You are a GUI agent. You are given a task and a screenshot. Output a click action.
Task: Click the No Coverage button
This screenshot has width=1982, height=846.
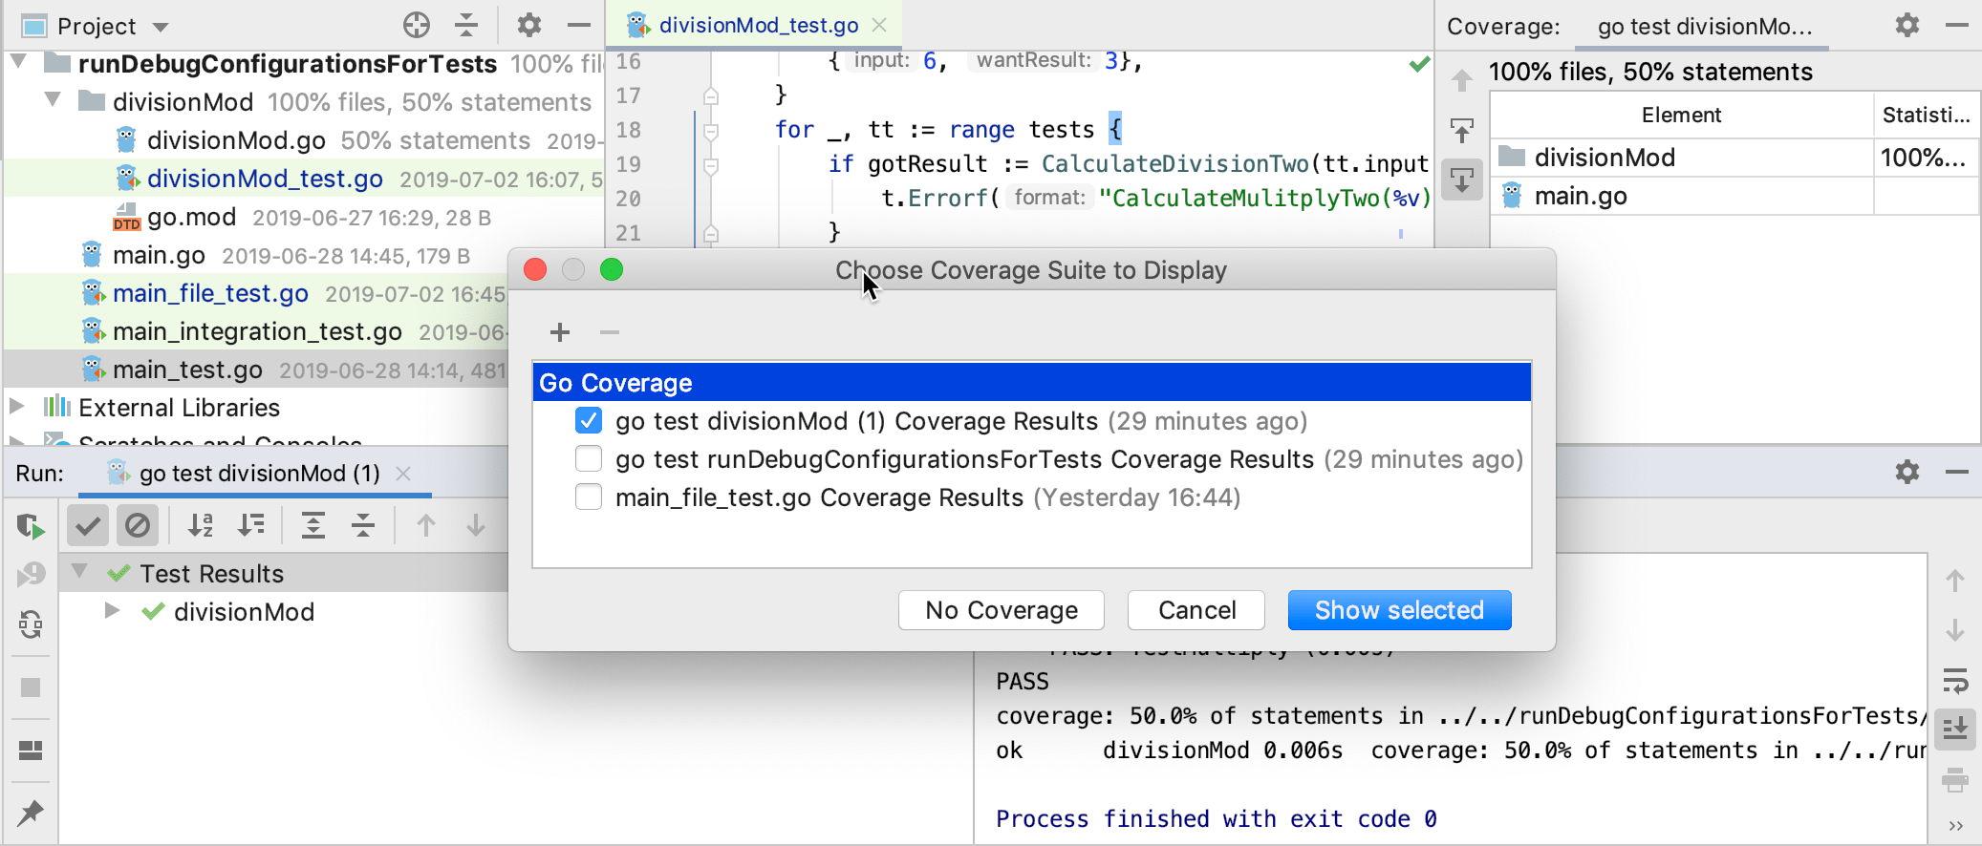[1001, 610]
